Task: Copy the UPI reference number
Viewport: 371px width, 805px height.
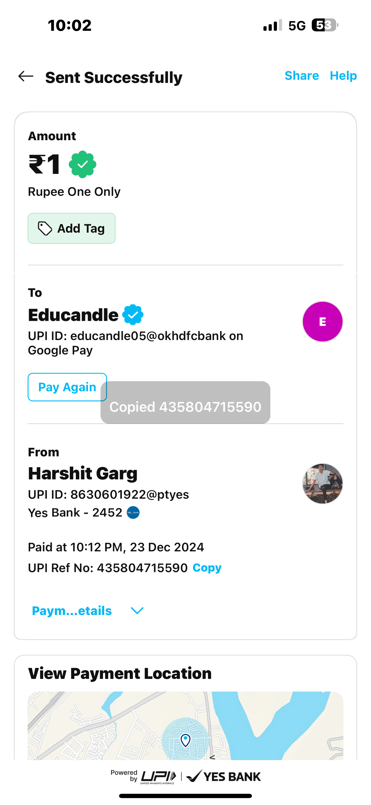Action: [x=207, y=567]
